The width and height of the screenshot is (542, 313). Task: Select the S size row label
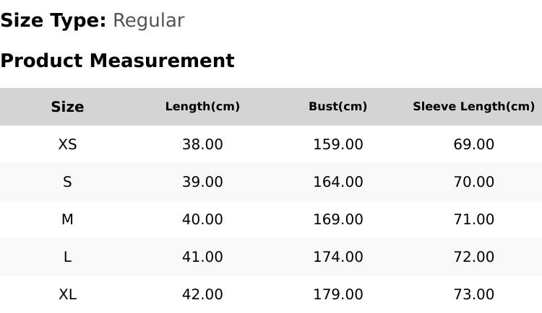67,182
